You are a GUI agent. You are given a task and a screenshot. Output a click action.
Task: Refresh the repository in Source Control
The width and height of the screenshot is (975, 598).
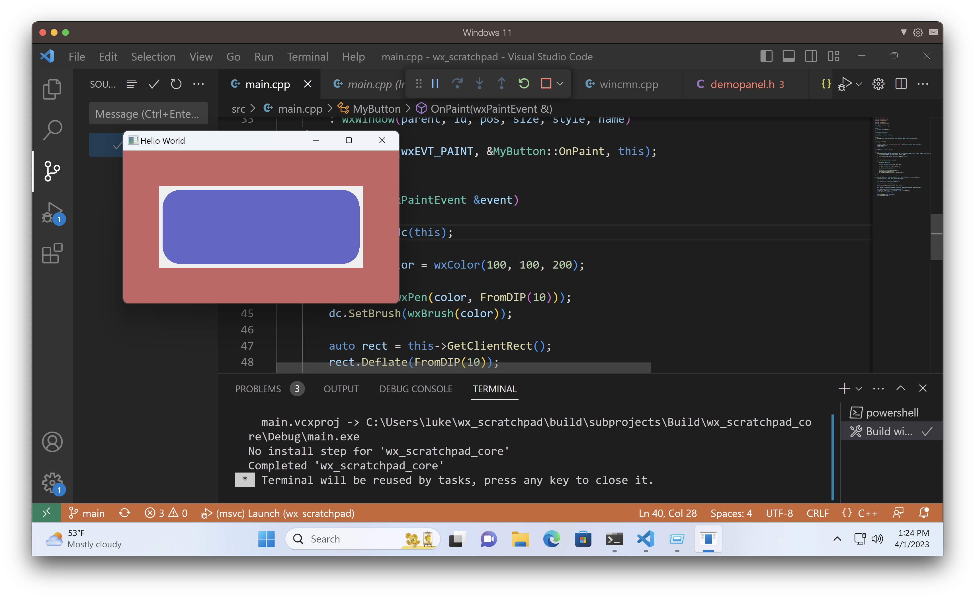coord(176,83)
